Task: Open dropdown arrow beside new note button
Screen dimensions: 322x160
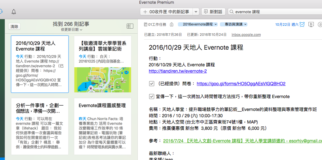Action: [196, 12]
